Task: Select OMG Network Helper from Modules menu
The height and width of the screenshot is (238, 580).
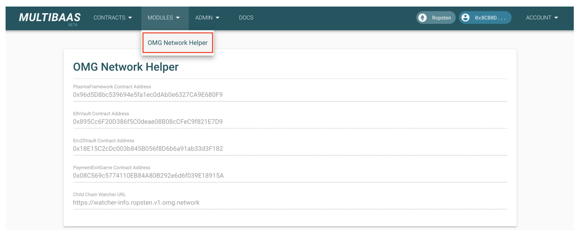Action: click(x=177, y=43)
